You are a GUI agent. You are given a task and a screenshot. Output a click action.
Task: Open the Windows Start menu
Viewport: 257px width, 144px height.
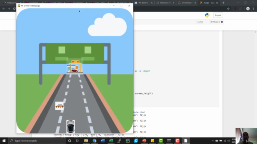tap(4, 140)
